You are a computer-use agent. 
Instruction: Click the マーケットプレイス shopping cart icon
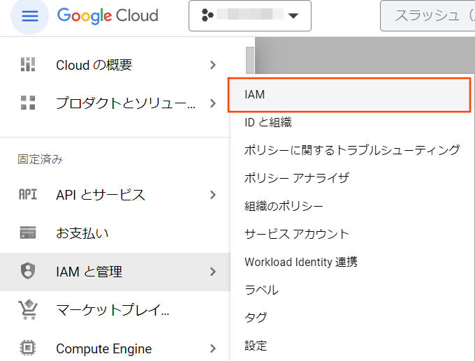(x=28, y=309)
